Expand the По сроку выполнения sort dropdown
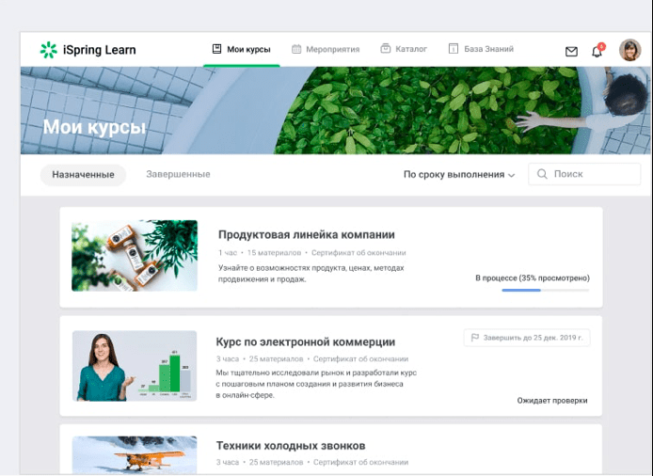The width and height of the screenshot is (653, 476). [x=459, y=175]
